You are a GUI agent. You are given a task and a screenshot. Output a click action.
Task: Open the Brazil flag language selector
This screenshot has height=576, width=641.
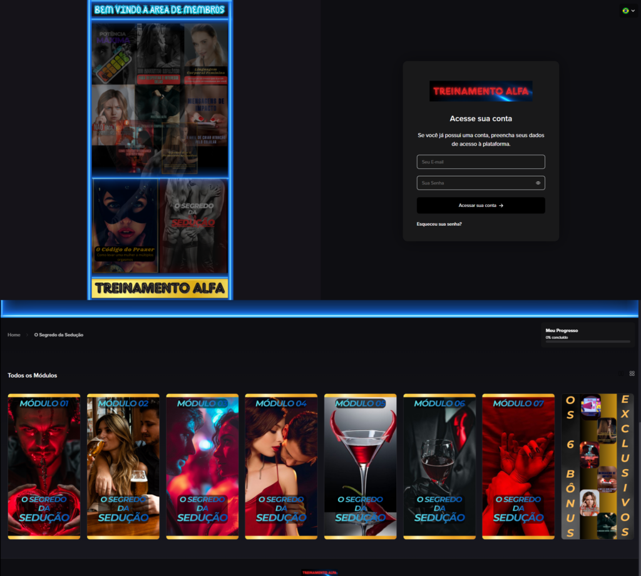tap(628, 11)
